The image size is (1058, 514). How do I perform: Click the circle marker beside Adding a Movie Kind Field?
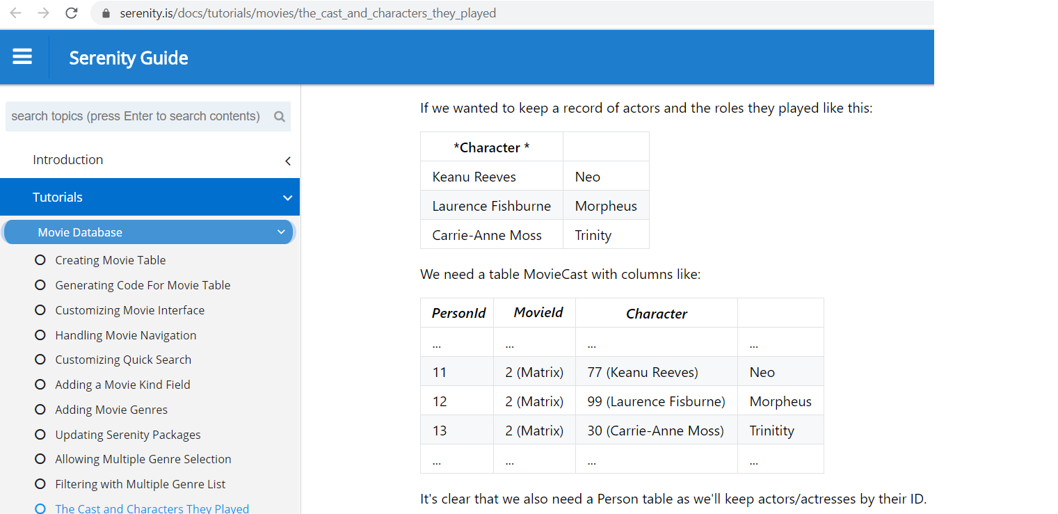(x=40, y=384)
